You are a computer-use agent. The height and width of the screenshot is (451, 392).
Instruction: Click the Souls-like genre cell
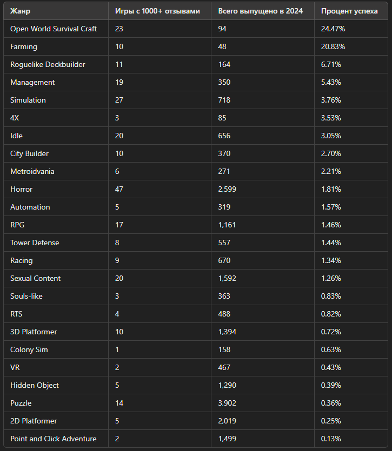point(26,296)
